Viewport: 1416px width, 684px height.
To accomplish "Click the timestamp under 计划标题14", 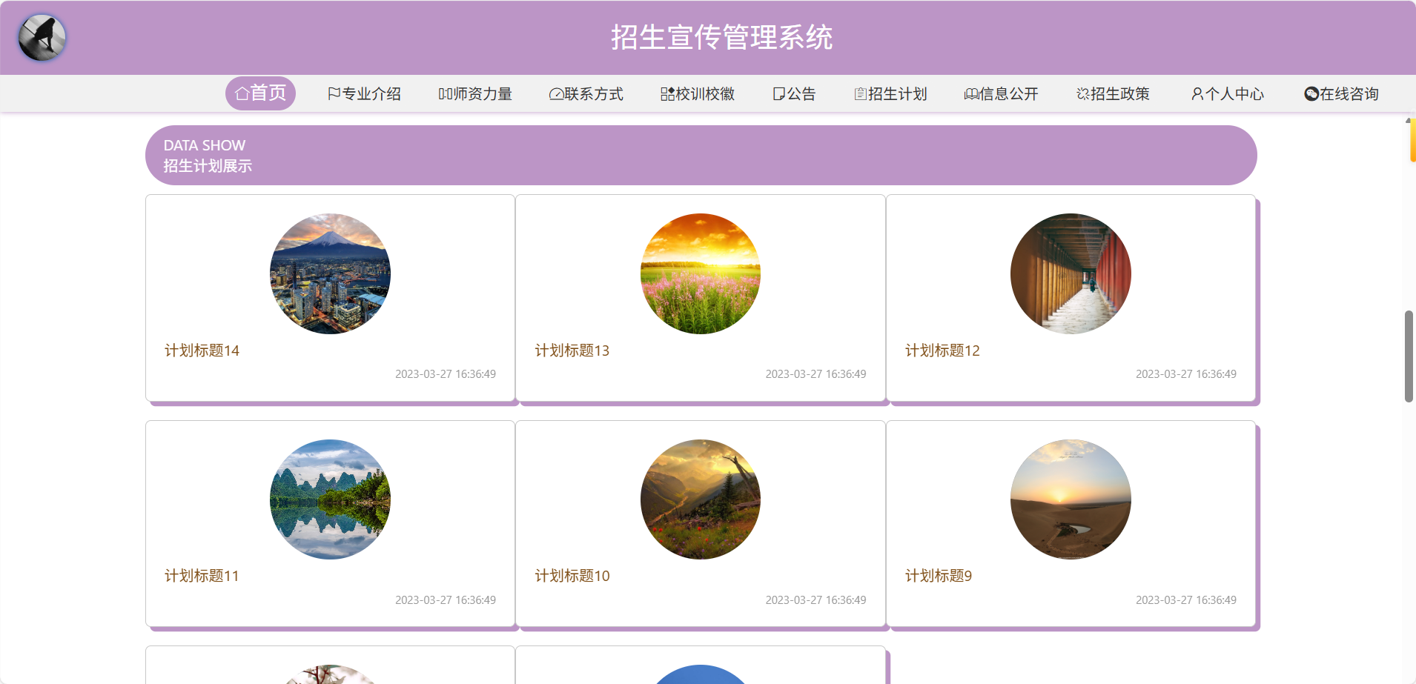I will coord(446,374).
